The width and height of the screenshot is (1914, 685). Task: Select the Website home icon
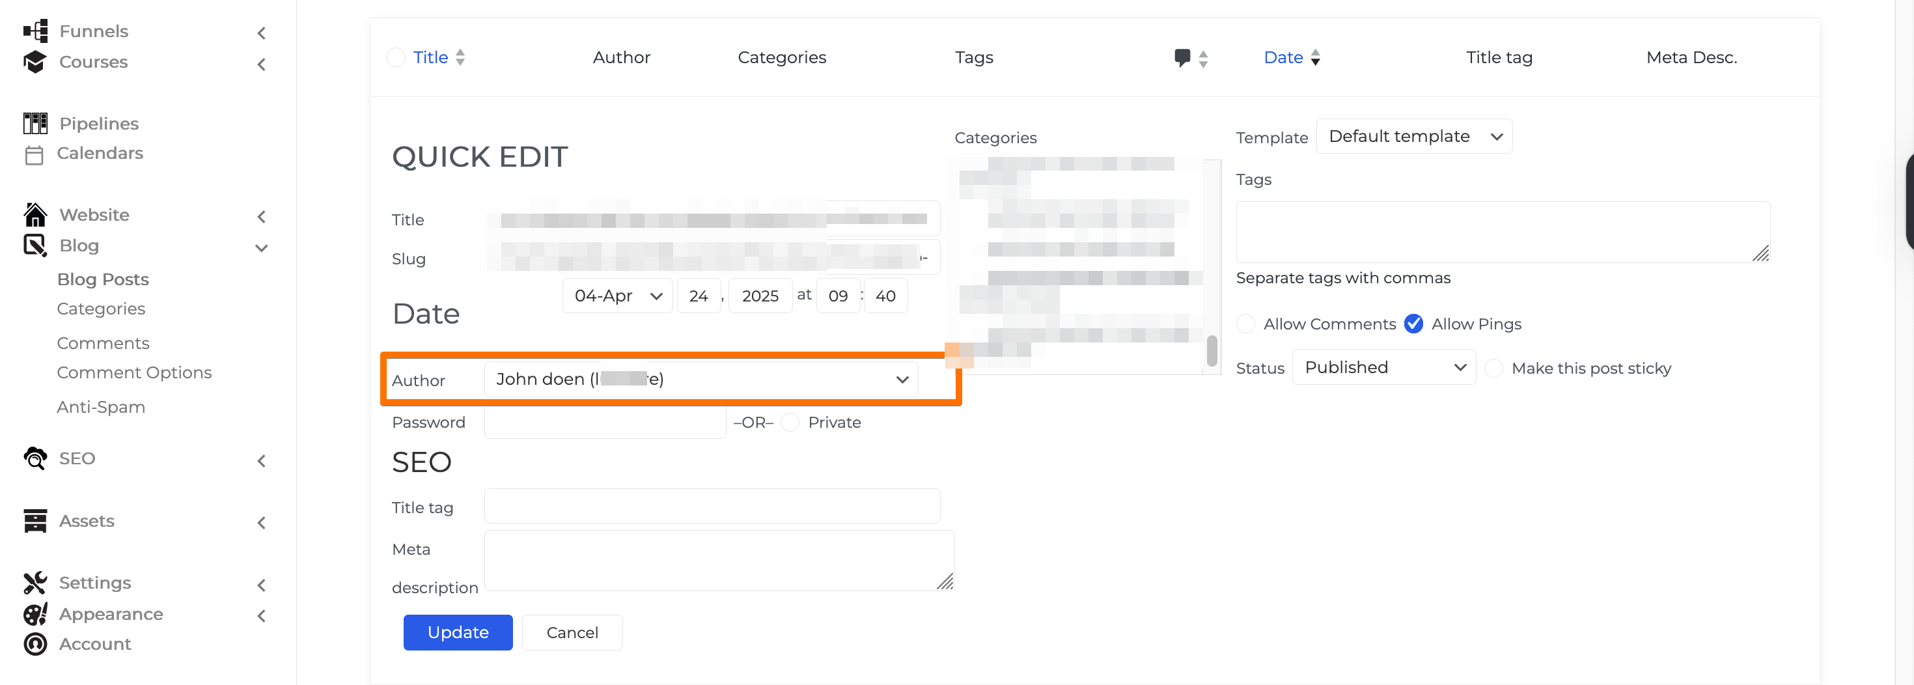35,214
